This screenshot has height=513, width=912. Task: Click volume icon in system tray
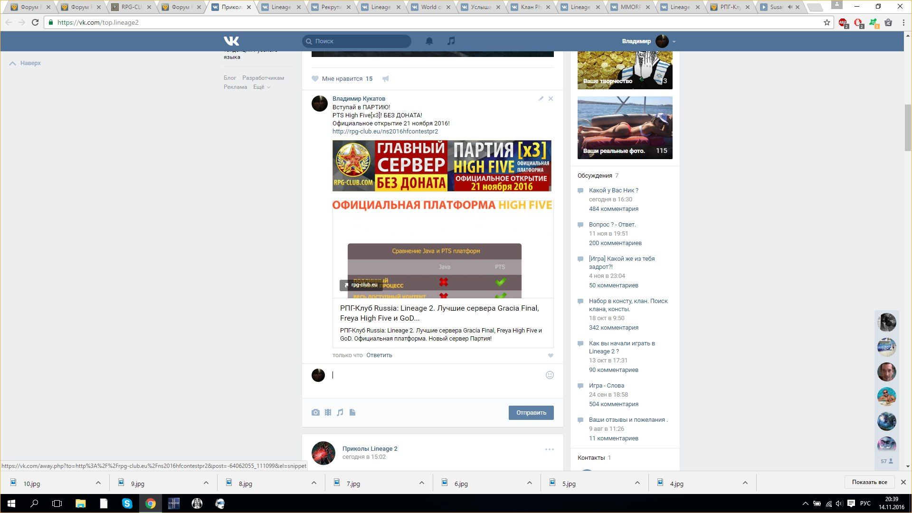(x=839, y=503)
